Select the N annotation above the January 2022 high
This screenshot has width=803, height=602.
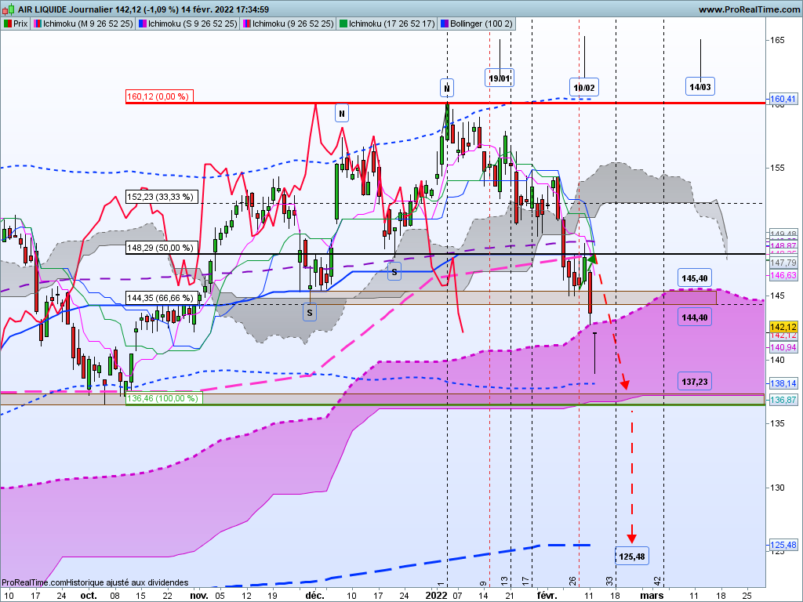pos(447,88)
